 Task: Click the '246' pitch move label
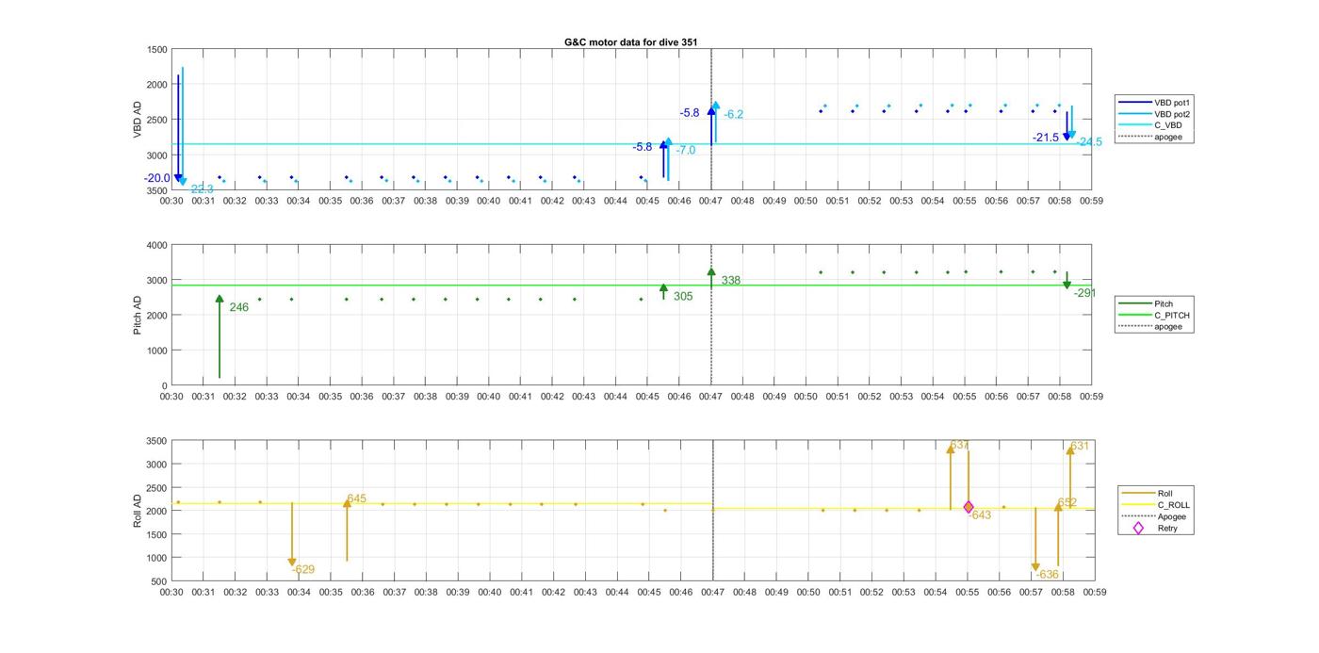239,307
